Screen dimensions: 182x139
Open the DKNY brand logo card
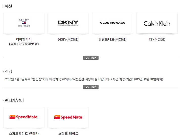click(x=68, y=23)
